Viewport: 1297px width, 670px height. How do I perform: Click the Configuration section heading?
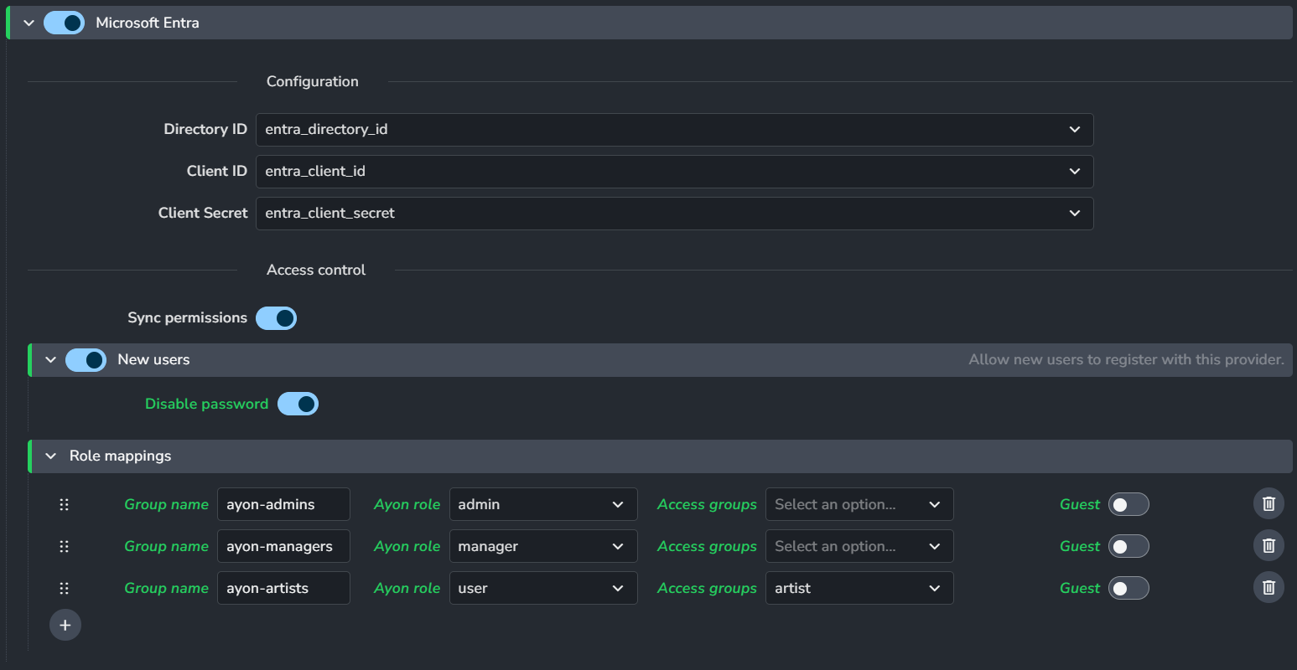point(313,81)
